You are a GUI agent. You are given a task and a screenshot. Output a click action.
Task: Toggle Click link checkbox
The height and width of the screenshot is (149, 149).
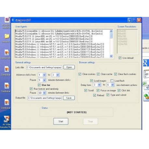pyautogui.click(x=119, y=90)
